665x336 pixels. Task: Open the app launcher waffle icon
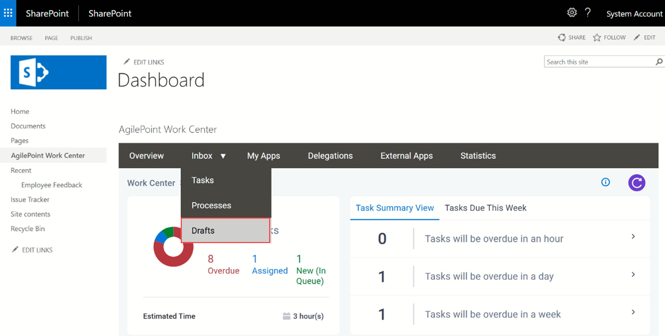[x=8, y=13]
